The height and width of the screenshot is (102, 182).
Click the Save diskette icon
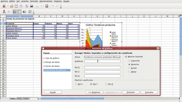click(16, 6)
